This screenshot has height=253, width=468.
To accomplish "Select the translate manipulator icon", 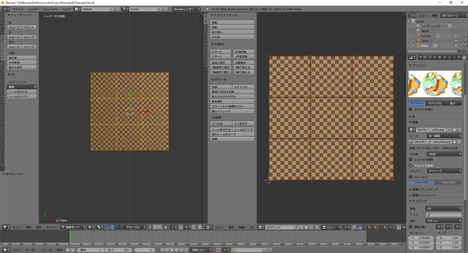I will [112, 227].
